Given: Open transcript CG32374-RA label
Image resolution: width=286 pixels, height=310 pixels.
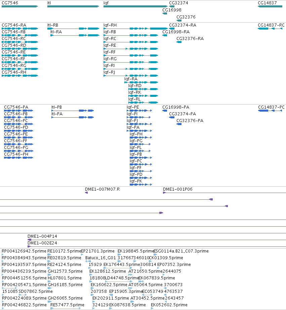Looking at the screenshot, I should click(182, 25).
